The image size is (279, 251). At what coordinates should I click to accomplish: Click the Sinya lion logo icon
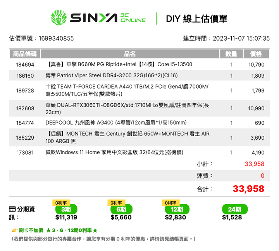[59, 17]
